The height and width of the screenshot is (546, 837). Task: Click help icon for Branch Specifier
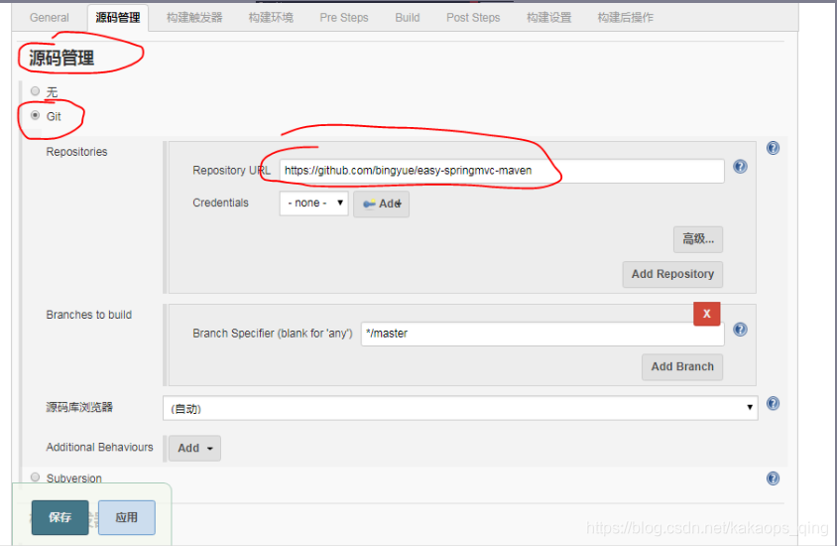tap(740, 330)
